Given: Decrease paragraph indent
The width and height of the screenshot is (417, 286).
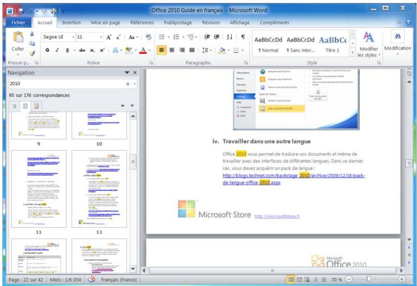Looking at the screenshot, I should tap(207, 37).
